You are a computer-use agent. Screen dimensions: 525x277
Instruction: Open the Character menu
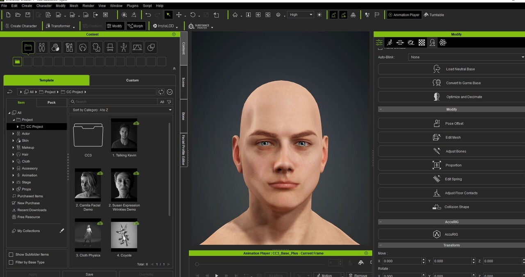pos(44,6)
